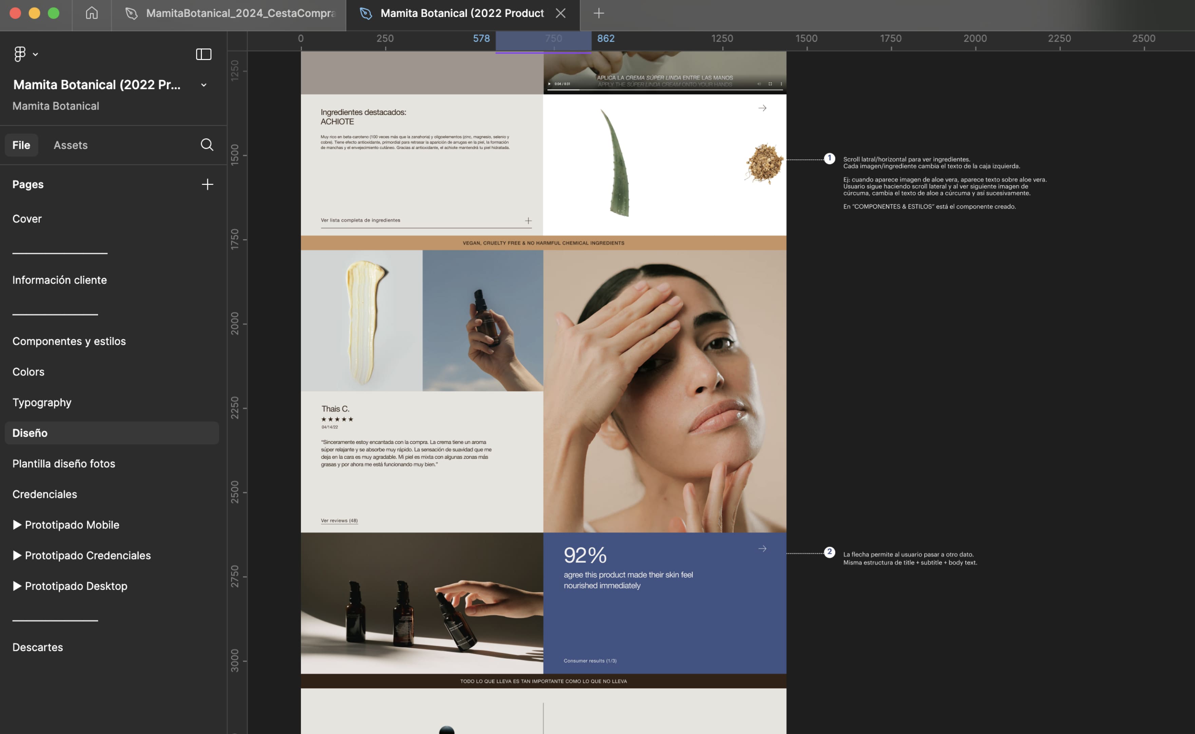
Task: Select the Typography page
Action: pyautogui.click(x=42, y=402)
